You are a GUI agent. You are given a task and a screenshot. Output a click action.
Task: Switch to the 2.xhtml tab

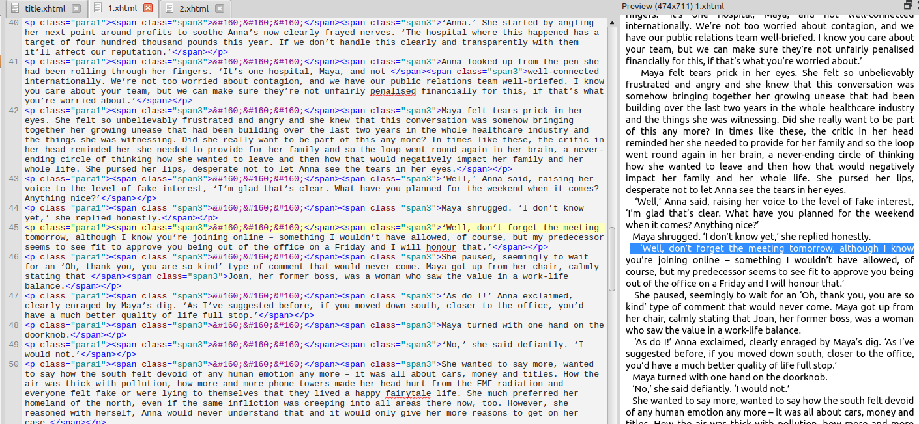tap(194, 8)
